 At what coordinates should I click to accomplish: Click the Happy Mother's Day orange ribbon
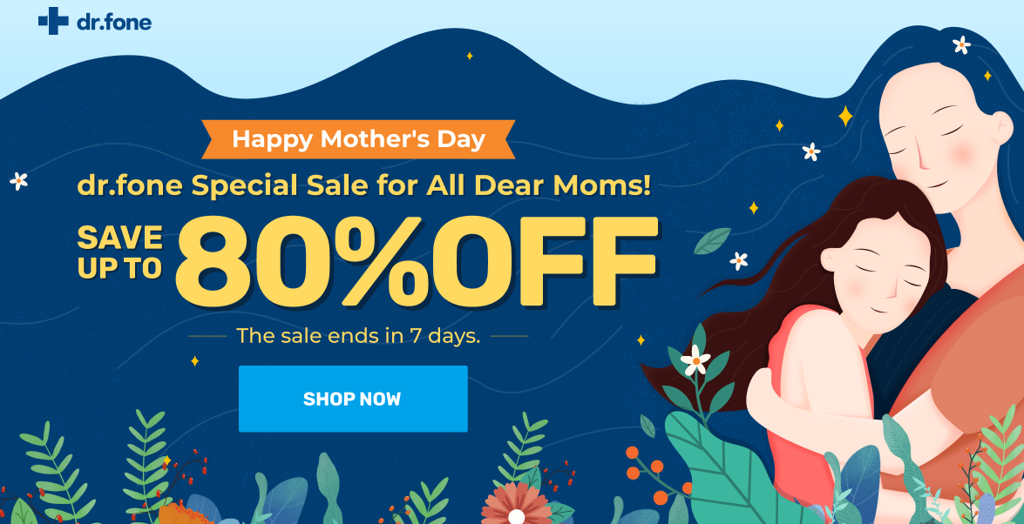358,139
